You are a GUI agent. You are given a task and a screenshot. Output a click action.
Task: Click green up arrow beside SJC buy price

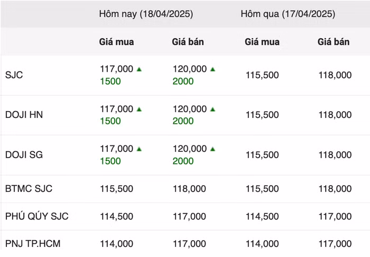coord(139,69)
